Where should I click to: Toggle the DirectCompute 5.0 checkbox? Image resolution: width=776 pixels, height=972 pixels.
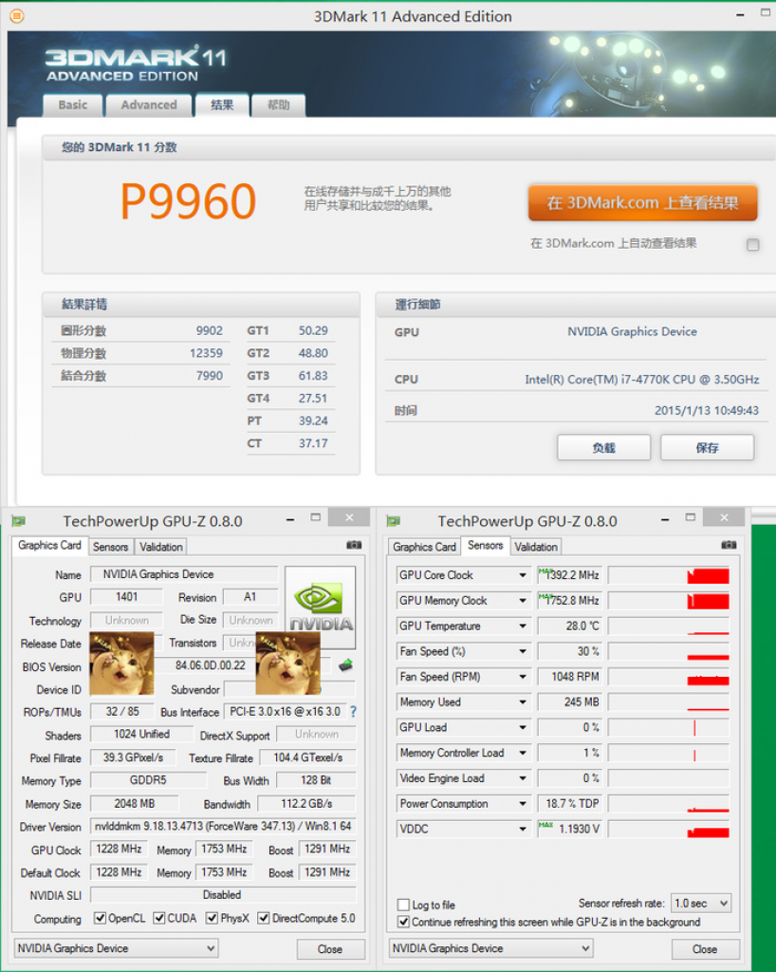[x=263, y=918]
